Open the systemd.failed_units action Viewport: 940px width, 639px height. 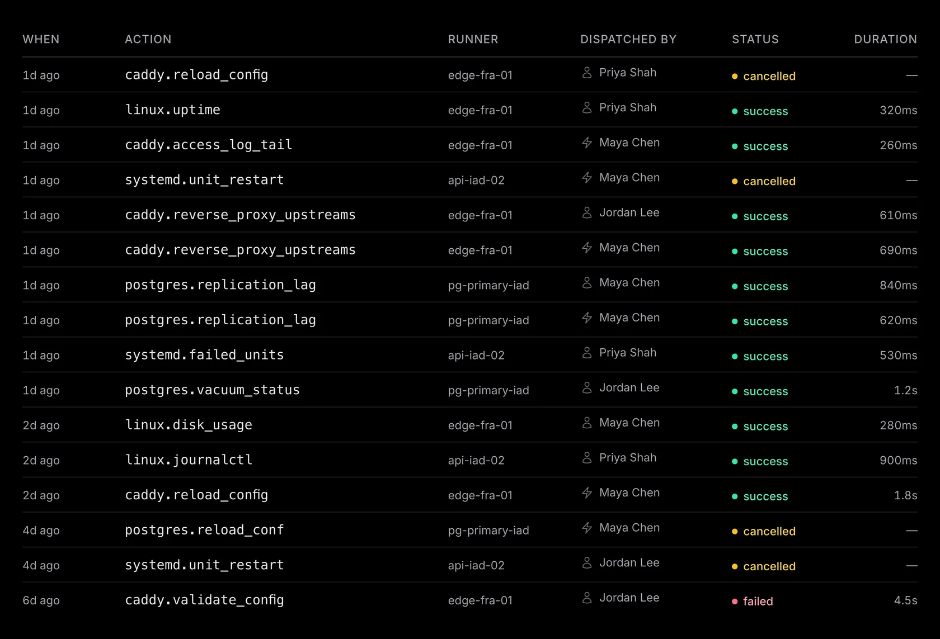204,355
